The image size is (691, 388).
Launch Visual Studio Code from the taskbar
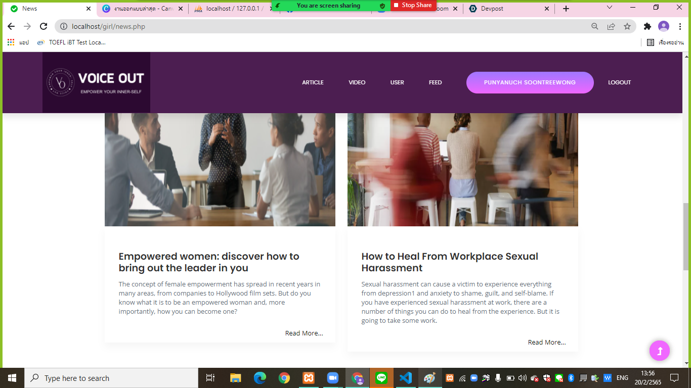coord(405,377)
